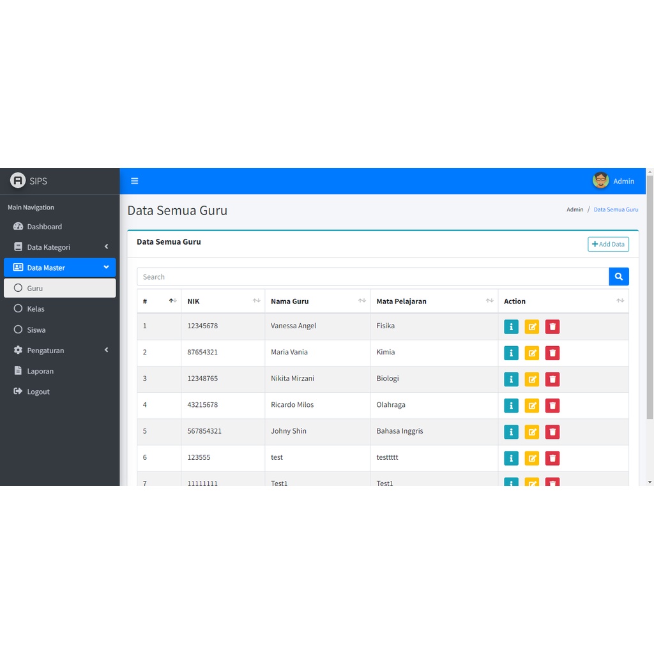Screen dimensions: 654x654
Task: Click Logout in the sidebar
Action: [x=38, y=392]
